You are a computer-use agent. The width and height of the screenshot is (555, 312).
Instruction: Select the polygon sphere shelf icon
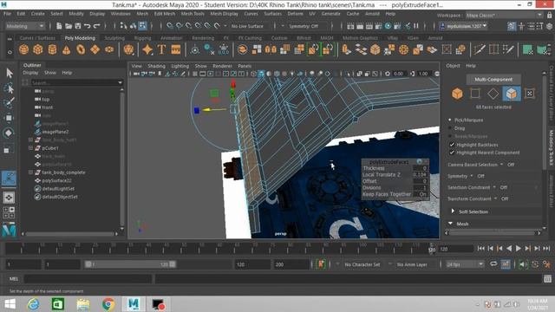click(x=23, y=49)
